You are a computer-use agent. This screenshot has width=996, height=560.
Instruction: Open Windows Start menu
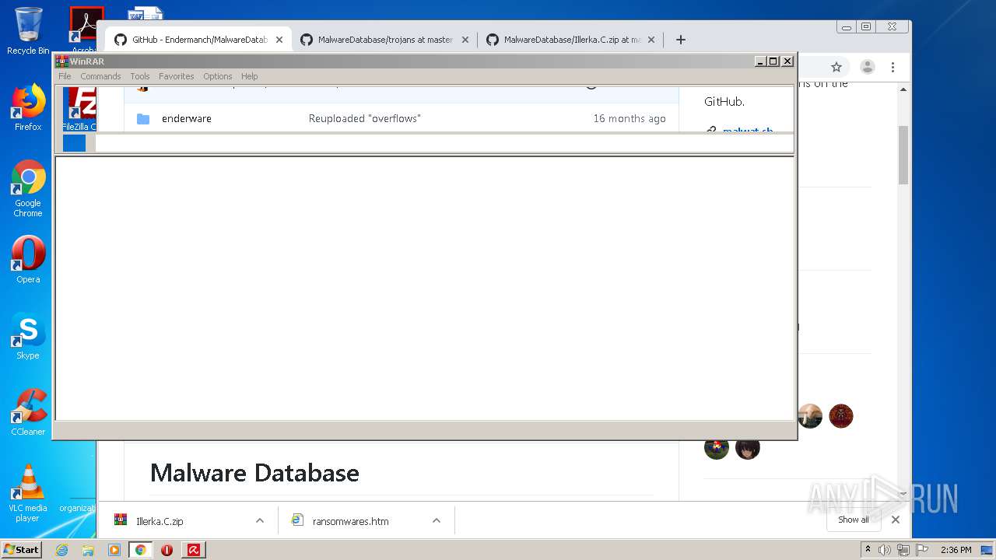[21, 549]
